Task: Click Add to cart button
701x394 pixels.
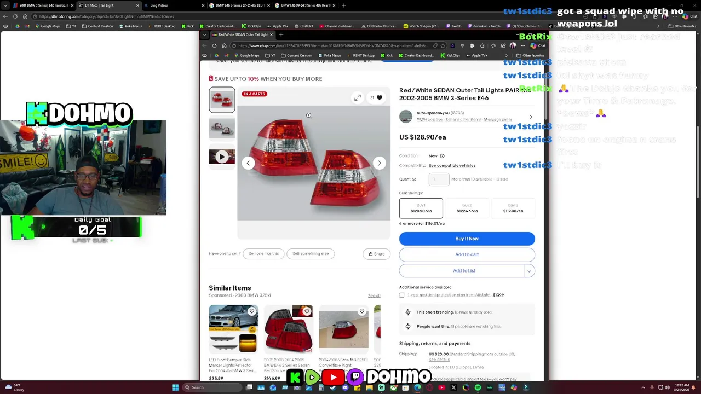Action: tap(467, 254)
